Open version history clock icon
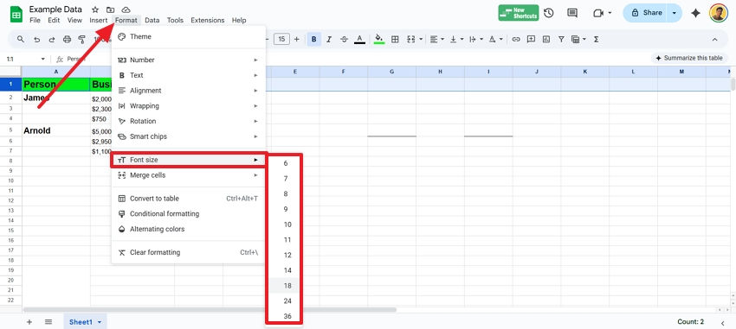This screenshot has height=329, width=736. (x=549, y=13)
